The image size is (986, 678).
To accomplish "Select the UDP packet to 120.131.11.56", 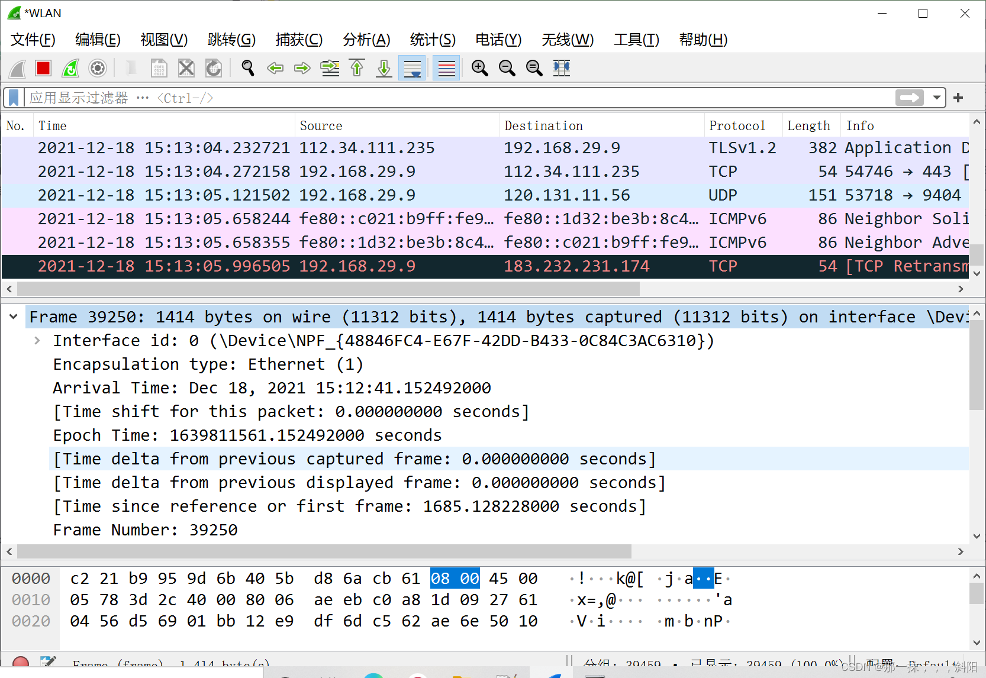I will pyautogui.click(x=485, y=195).
